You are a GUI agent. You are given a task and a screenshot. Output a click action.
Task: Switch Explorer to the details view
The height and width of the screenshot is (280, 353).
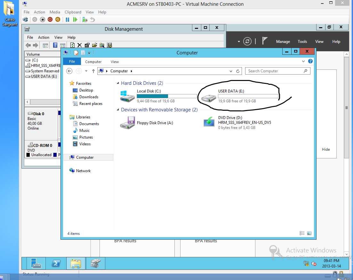point(302,233)
